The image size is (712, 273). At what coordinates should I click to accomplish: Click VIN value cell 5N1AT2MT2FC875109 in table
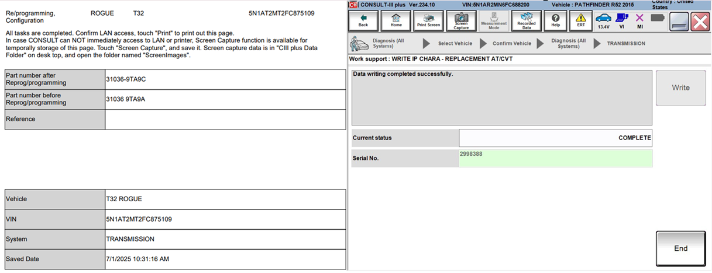point(225,219)
